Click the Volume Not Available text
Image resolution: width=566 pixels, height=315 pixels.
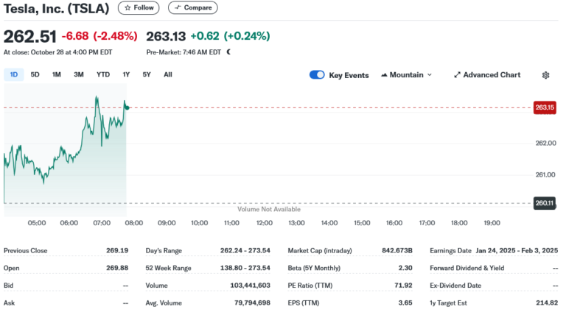click(269, 209)
